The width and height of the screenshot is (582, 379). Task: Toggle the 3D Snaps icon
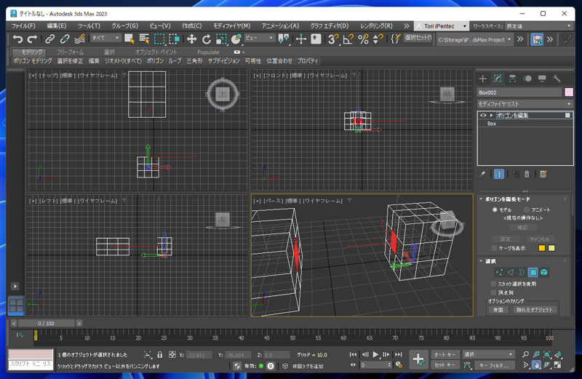333,39
